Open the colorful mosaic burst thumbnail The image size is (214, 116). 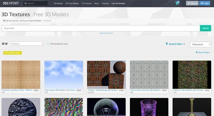[x=64, y=107]
